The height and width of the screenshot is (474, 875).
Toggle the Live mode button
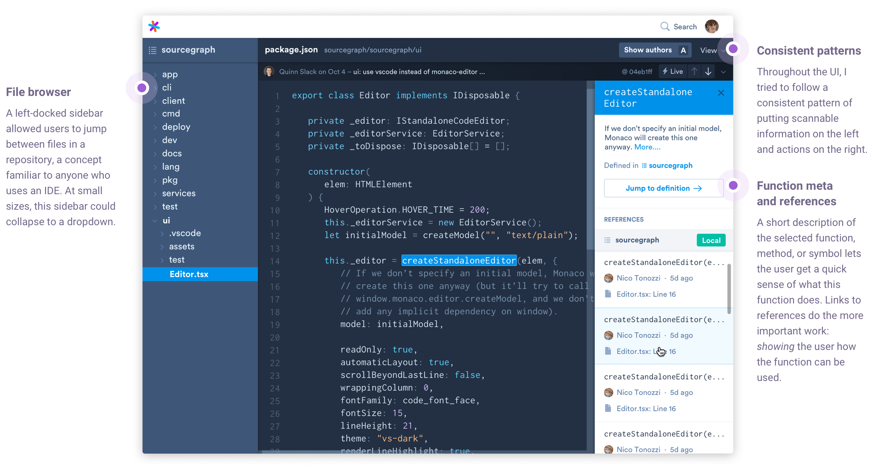673,72
